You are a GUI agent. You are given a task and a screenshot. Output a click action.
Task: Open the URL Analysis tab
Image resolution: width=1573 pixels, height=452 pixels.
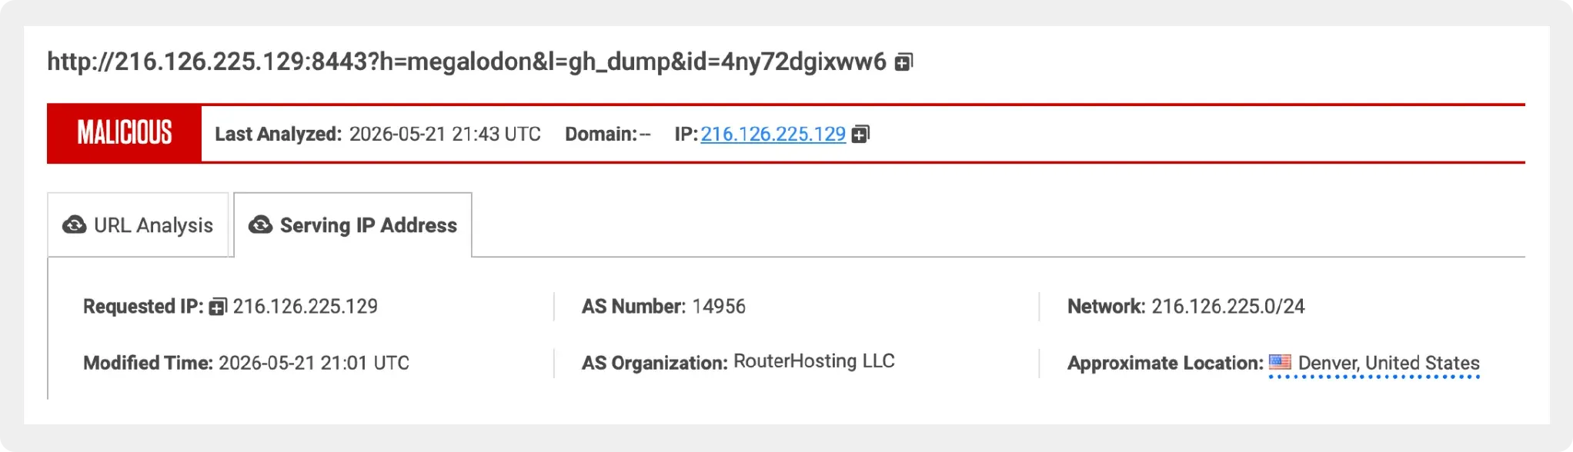click(x=138, y=224)
